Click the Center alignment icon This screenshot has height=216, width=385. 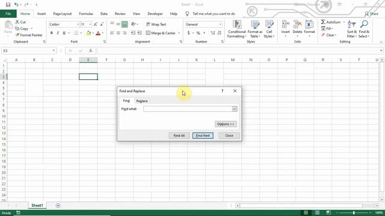pyautogui.click(x=119, y=33)
